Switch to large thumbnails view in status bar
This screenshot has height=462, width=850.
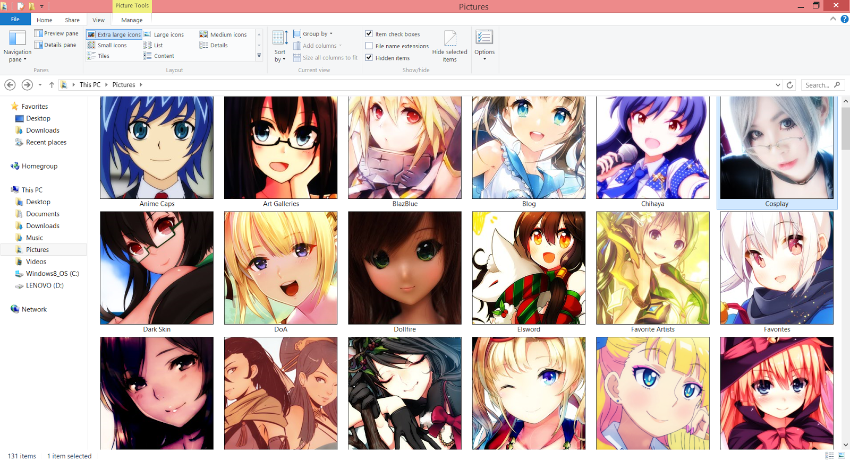[x=841, y=456]
